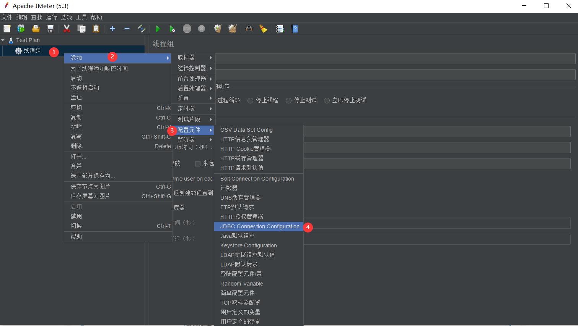
Task: Click the New test plan icon
Action: 7,29
